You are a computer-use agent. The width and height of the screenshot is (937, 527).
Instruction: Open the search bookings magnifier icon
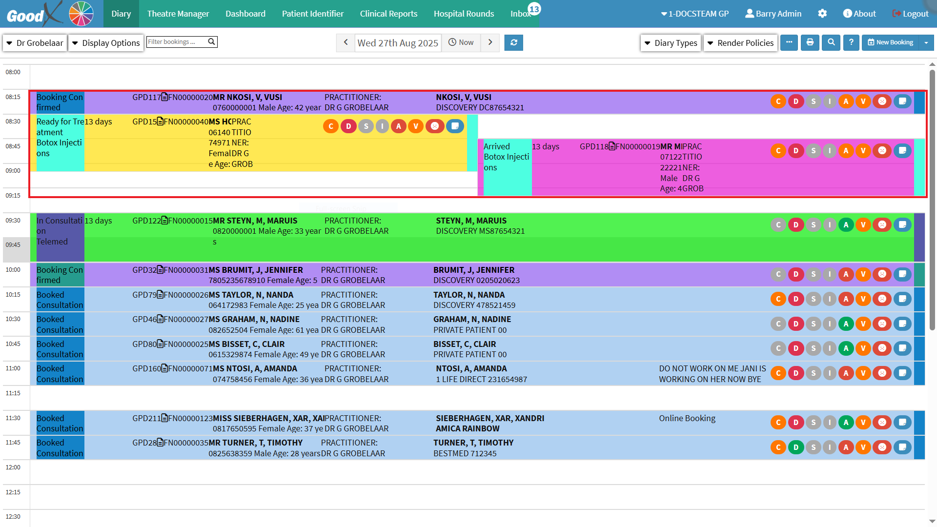pos(831,42)
